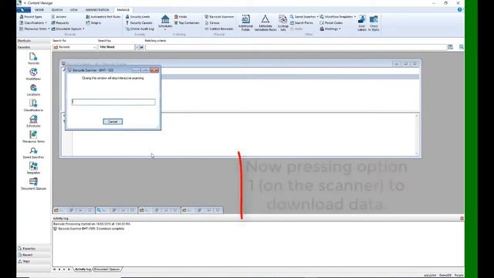Run search using the magnifier icon
494x278 pixels.
pyautogui.click(x=462, y=47)
